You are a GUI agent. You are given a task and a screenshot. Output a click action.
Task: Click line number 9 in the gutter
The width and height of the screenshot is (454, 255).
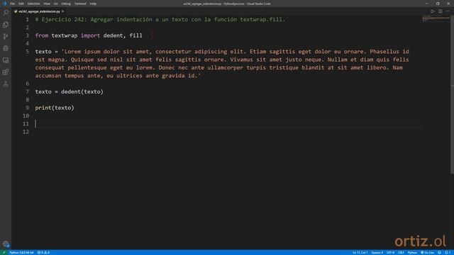pos(27,108)
